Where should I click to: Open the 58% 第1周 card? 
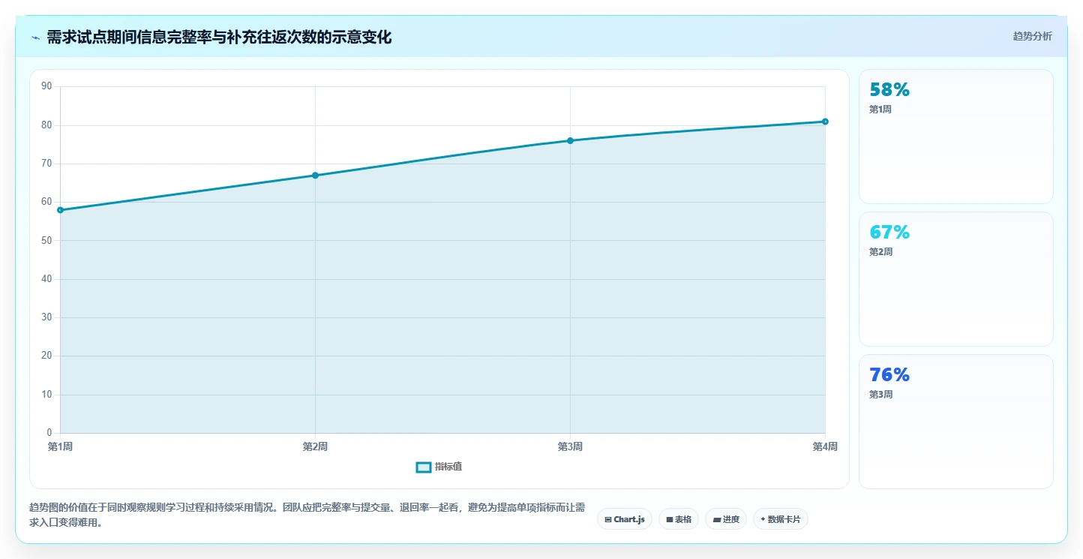coord(955,137)
